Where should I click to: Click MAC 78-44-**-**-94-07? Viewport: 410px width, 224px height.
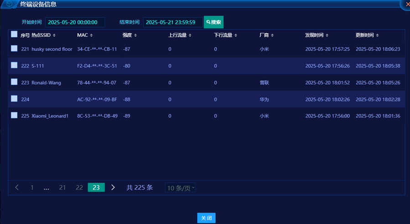click(x=97, y=82)
